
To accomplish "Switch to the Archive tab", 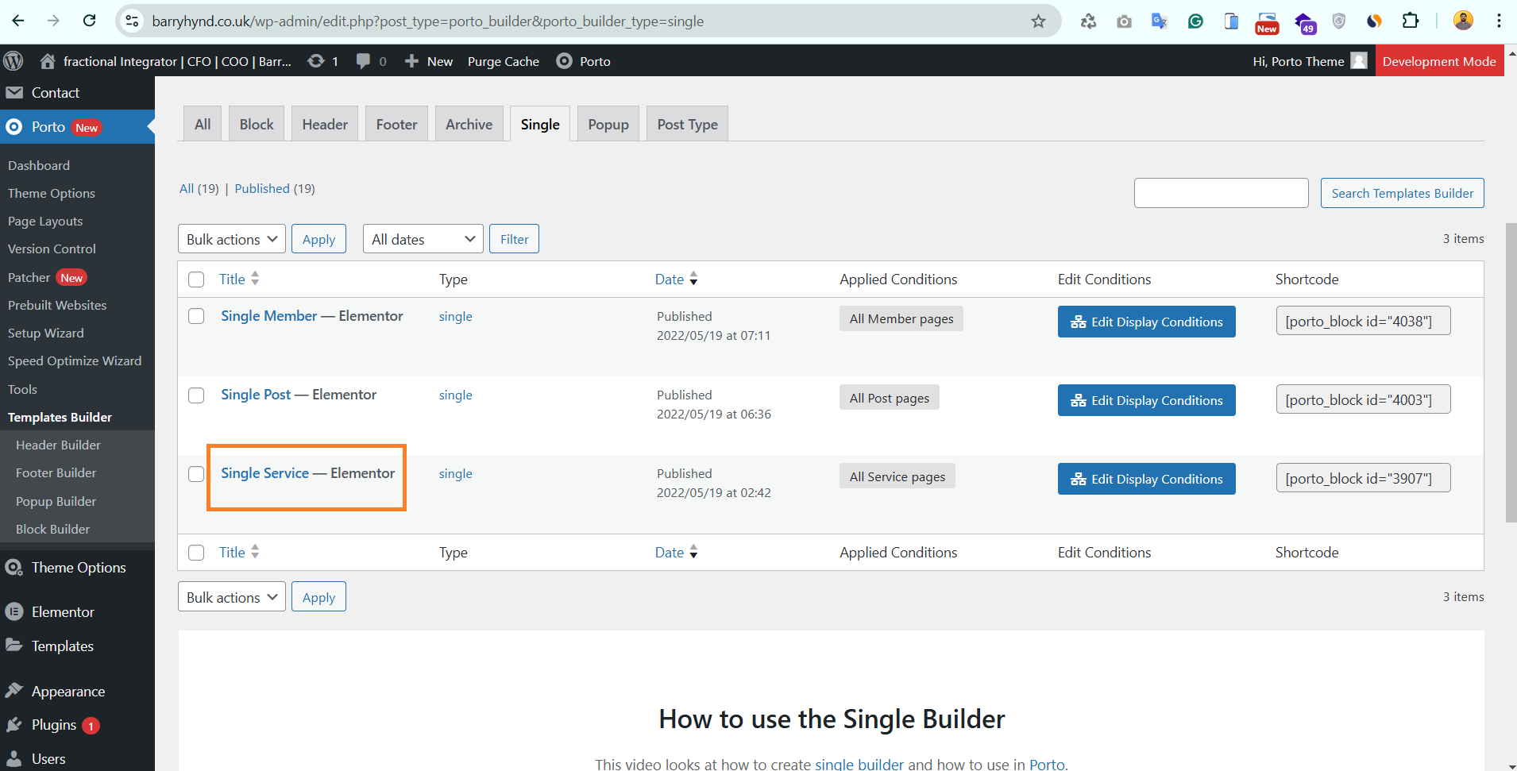I will [469, 124].
